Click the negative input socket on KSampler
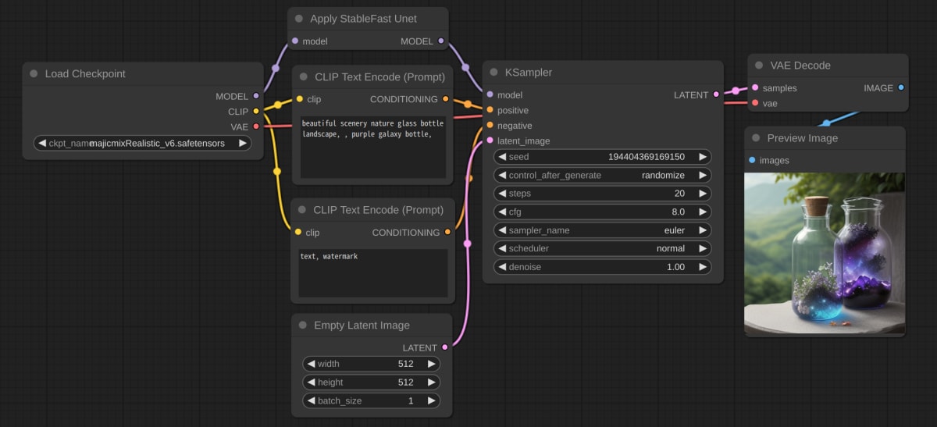The image size is (937, 427). pyautogui.click(x=490, y=125)
